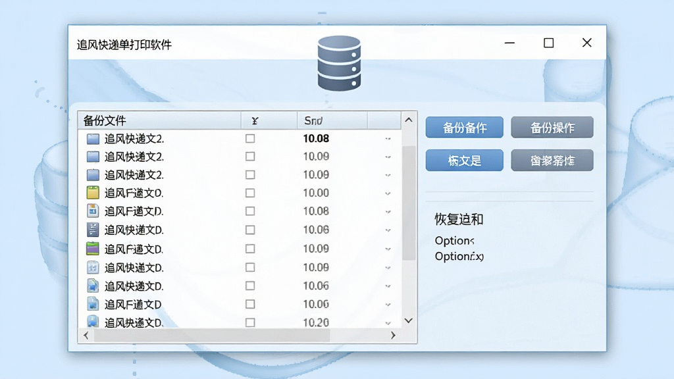
Task: Click the dark gray list-style file icon
Action: [93, 230]
